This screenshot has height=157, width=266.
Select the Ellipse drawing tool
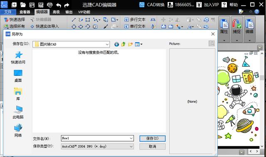pyautogui.click(x=81, y=27)
